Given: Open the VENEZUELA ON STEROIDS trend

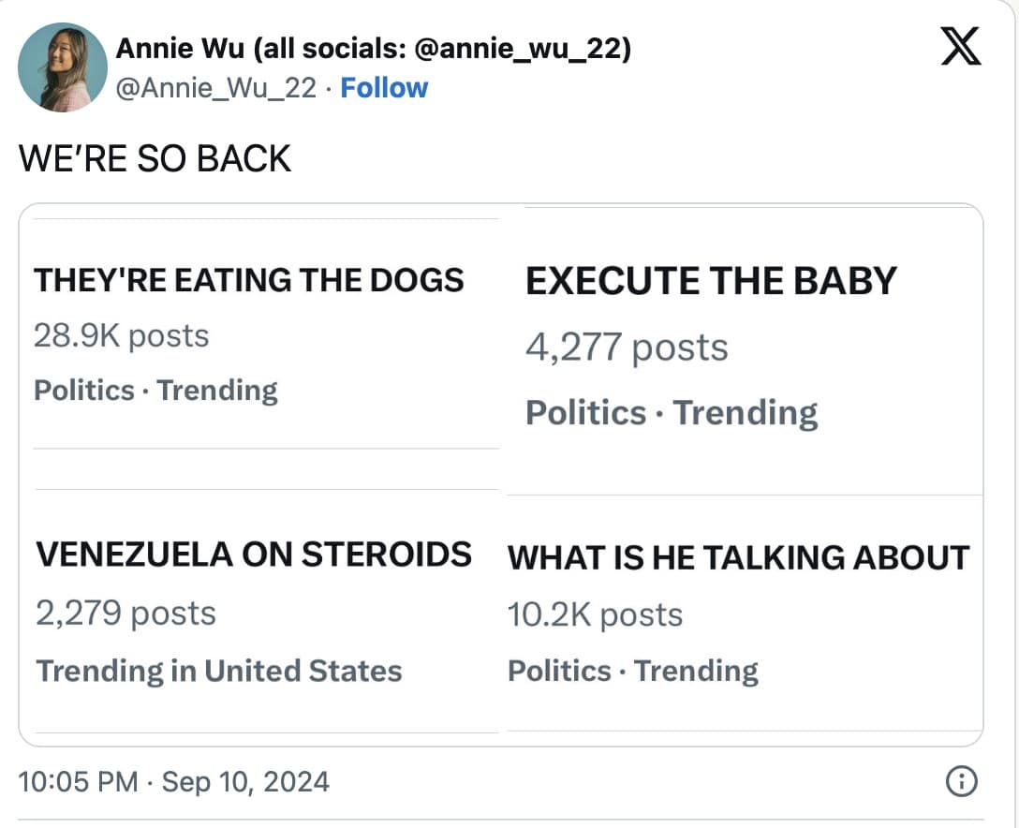Looking at the screenshot, I should click(x=254, y=554).
